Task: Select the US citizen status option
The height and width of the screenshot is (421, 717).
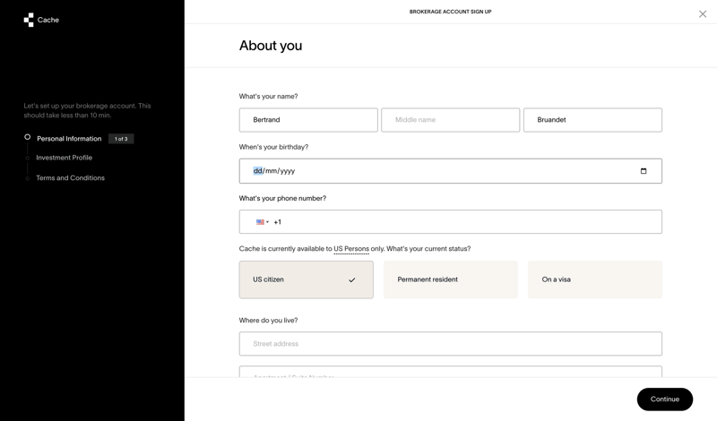Action: [x=306, y=279]
